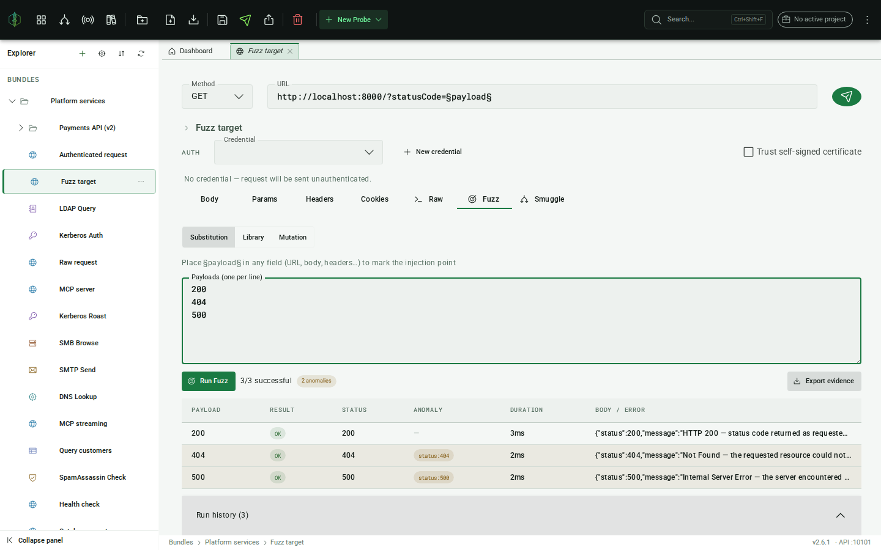Open the Body tab
The image size is (881, 550).
pos(209,199)
